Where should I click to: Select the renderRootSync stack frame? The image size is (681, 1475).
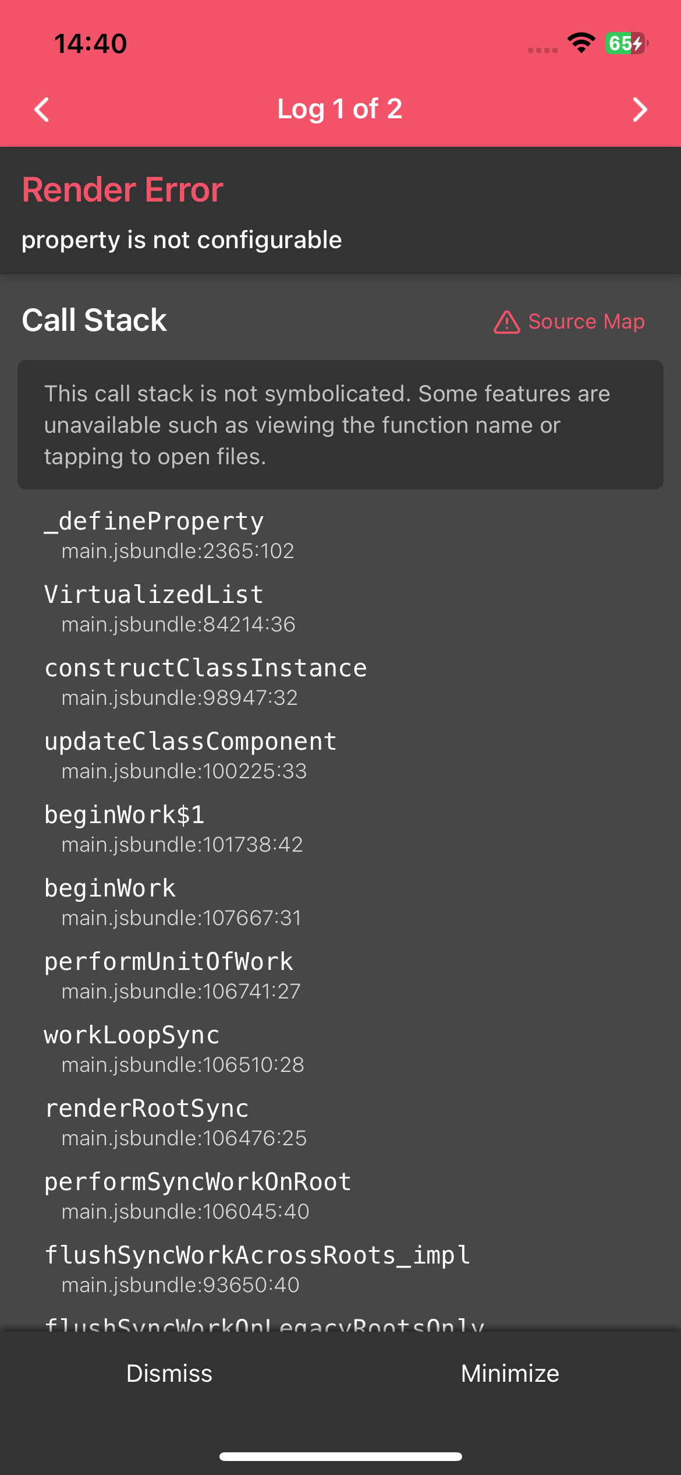(340, 1122)
